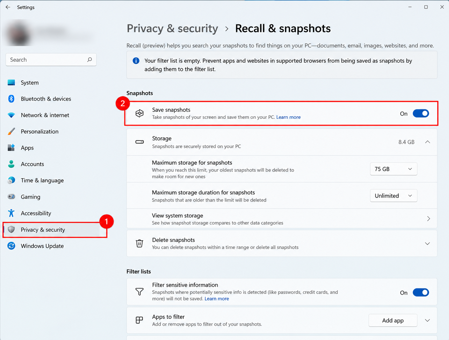The height and width of the screenshot is (340, 449).
Task: Click Privacy & security breadcrumb heading
Action: pyautogui.click(x=172, y=28)
